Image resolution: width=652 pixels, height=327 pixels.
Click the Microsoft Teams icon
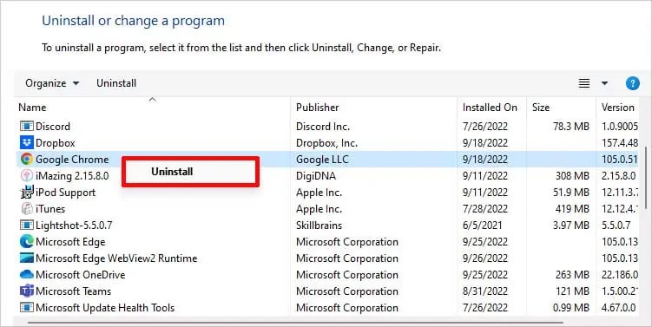27,291
